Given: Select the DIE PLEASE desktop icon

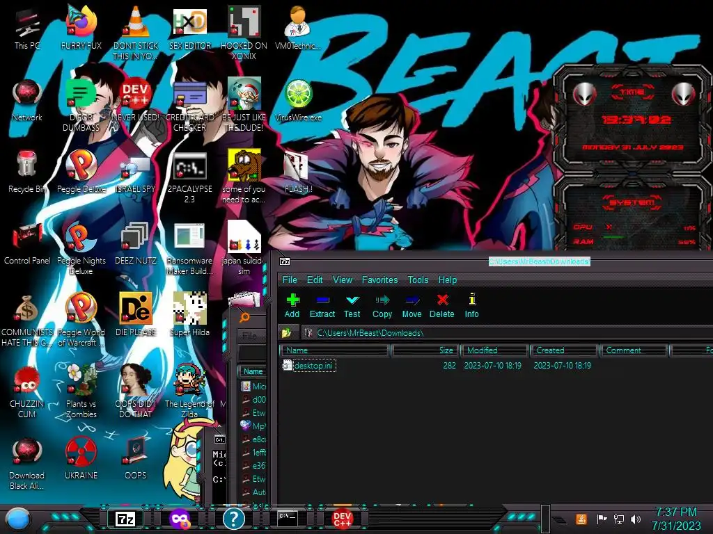Looking at the screenshot, I should (x=136, y=315).
